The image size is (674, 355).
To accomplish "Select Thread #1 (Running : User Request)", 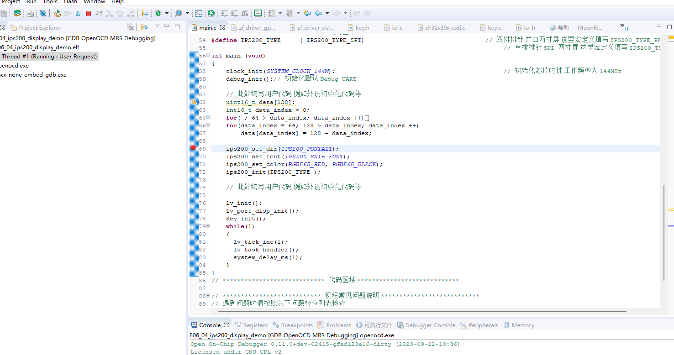I will [x=48, y=57].
